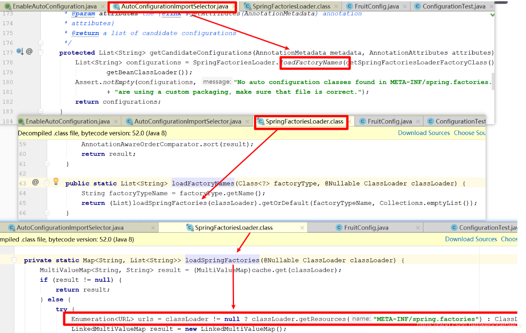
Task: Switch to AutoConfigurationImportSelector.java tab in middle editor
Action: point(188,122)
